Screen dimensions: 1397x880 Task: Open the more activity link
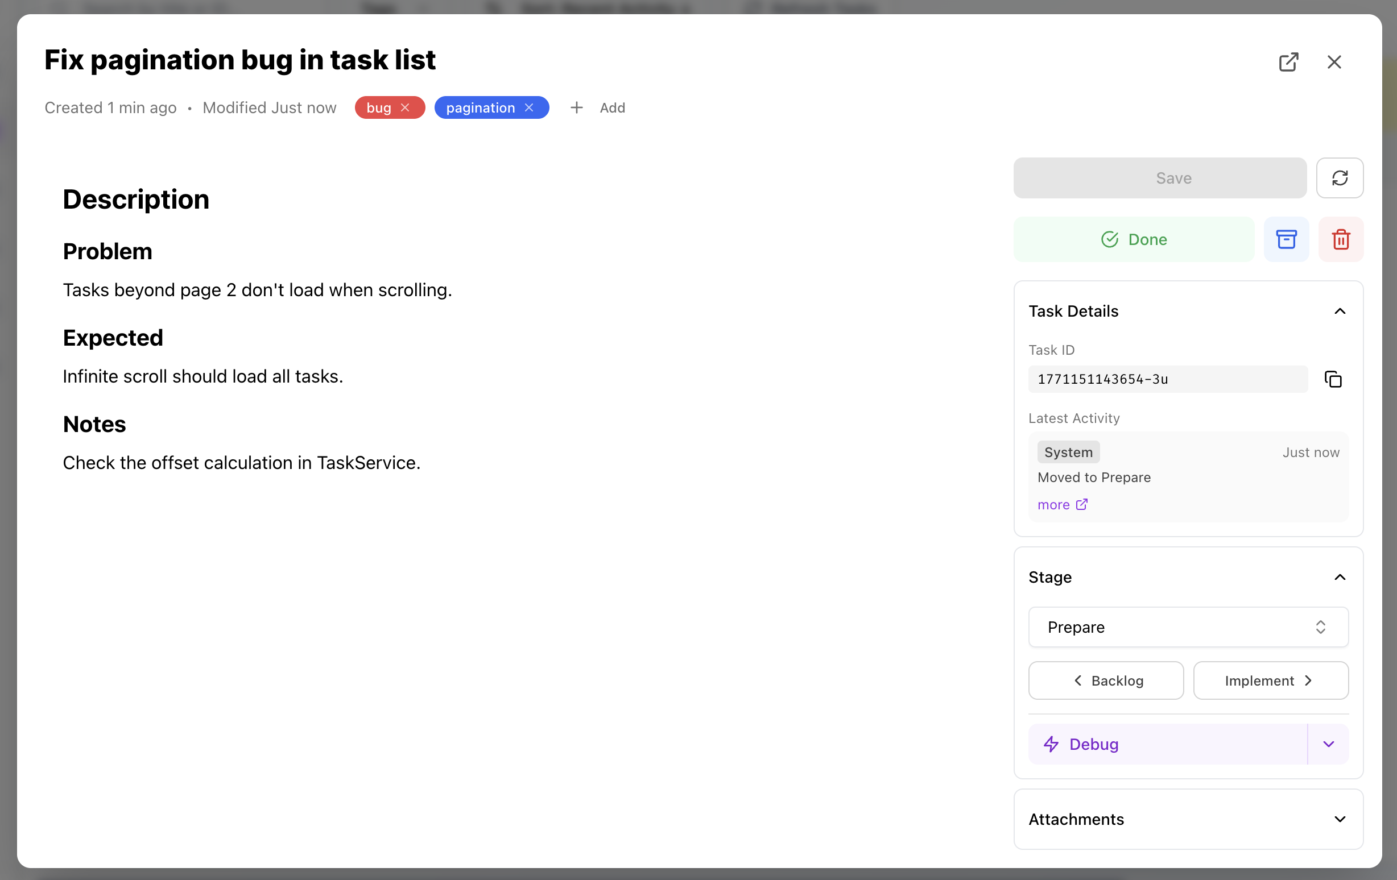coord(1054,504)
